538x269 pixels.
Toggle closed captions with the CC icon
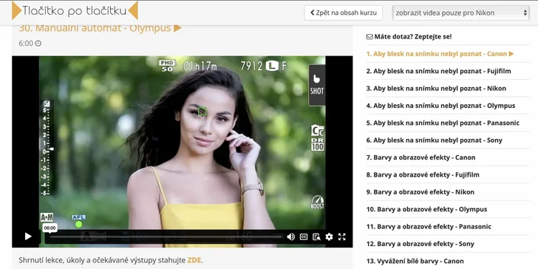pos(304,236)
